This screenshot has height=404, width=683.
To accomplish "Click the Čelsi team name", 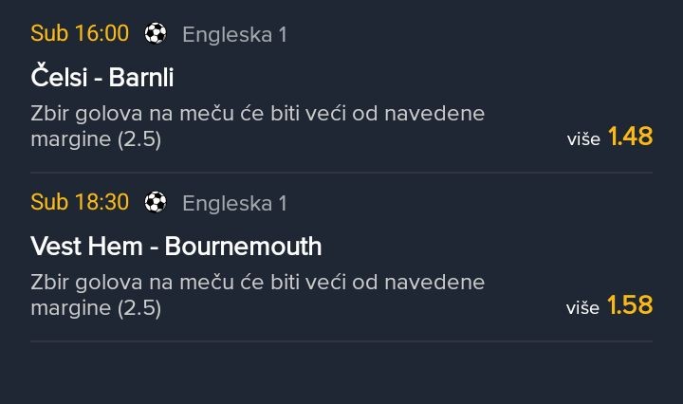I will click(x=59, y=77).
